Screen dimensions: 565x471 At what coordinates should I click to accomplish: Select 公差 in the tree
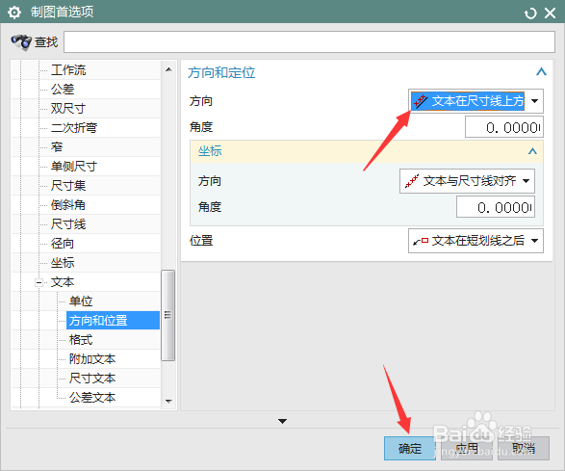(63, 89)
